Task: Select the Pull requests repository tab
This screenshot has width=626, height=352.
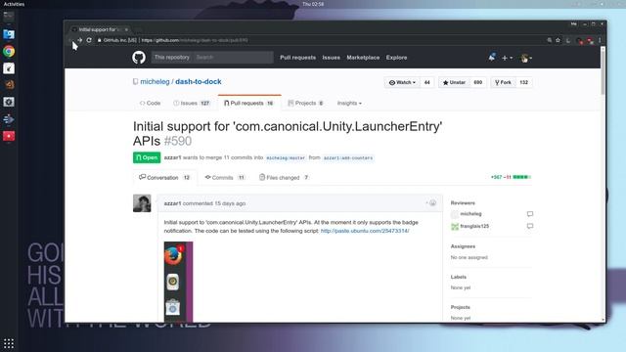Action: [x=248, y=103]
